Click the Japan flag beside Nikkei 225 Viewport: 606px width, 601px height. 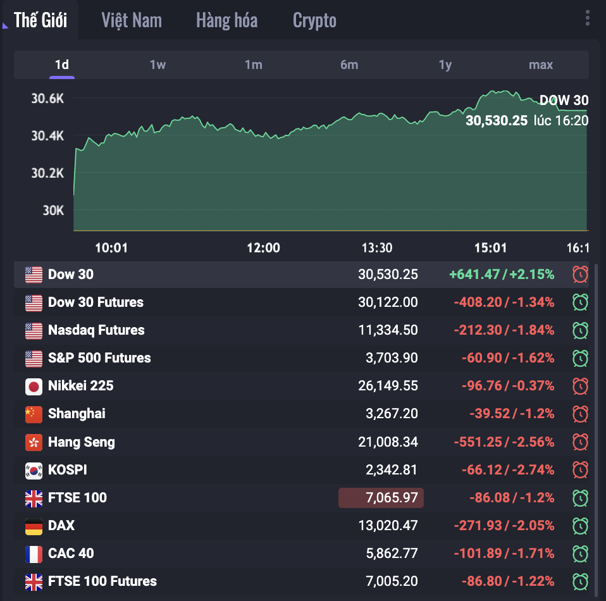coord(34,386)
